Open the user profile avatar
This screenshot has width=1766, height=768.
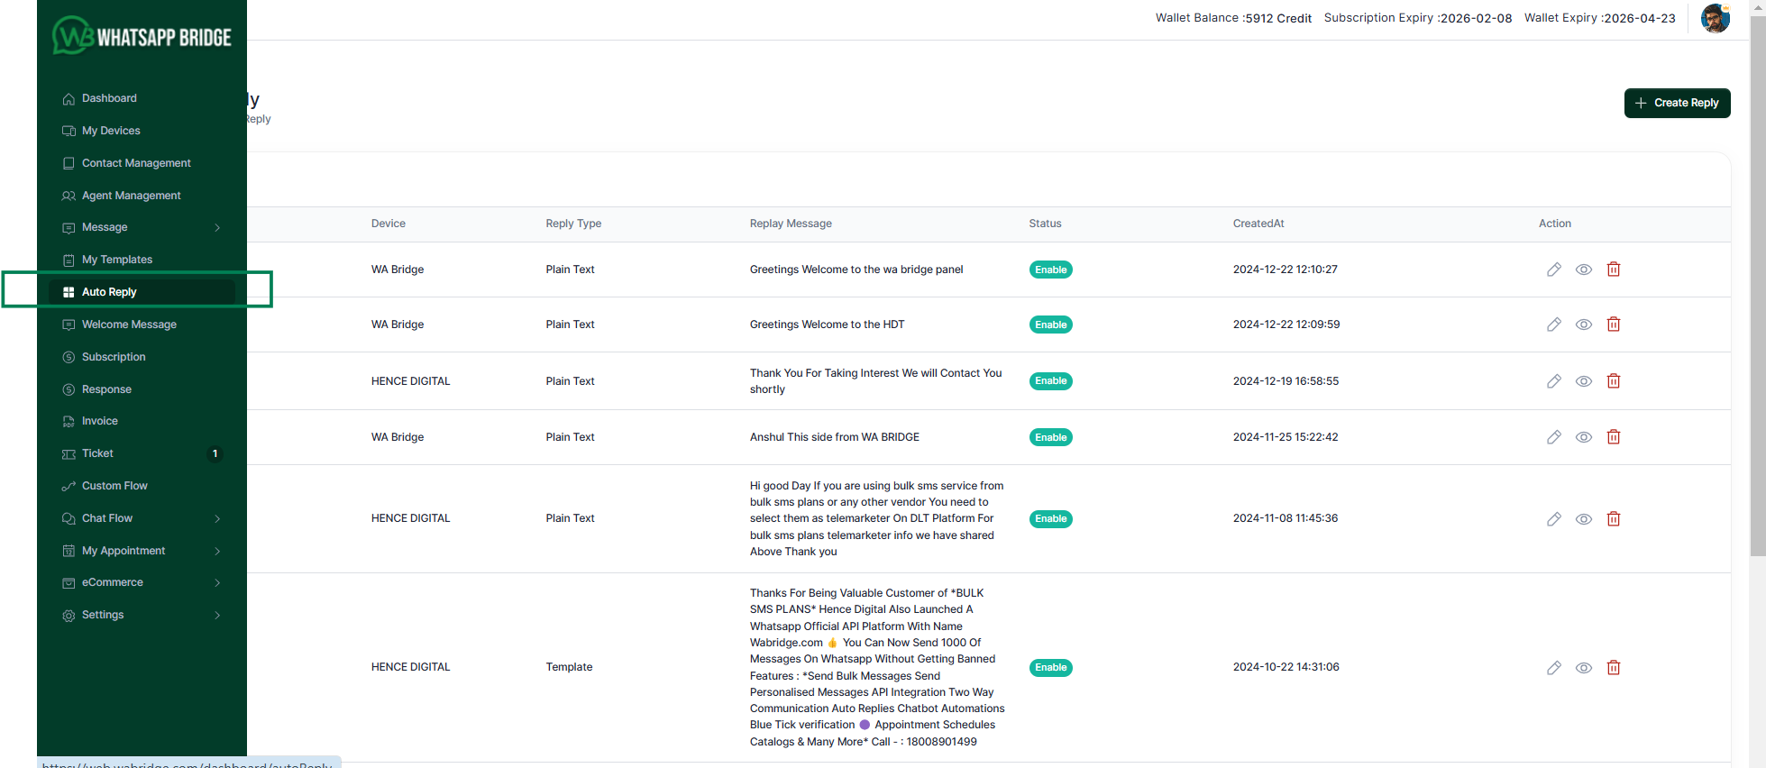coord(1715,18)
